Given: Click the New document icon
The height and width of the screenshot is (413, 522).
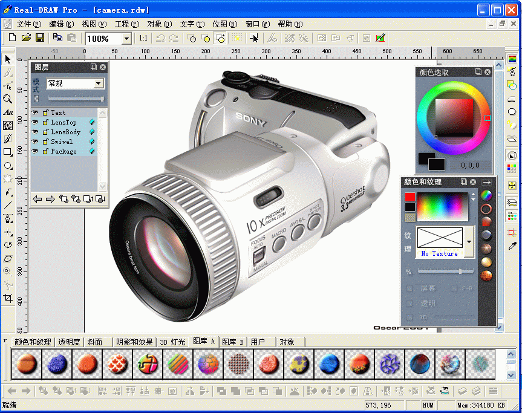Looking at the screenshot, I should 12,37.
